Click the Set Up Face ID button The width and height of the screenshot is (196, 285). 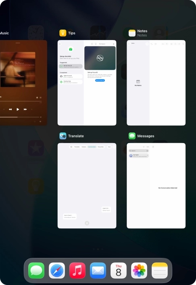pyautogui.click(x=100, y=80)
